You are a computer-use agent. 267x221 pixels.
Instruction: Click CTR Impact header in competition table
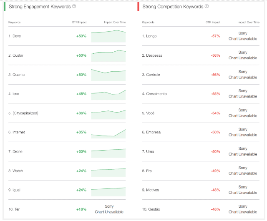(213, 22)
